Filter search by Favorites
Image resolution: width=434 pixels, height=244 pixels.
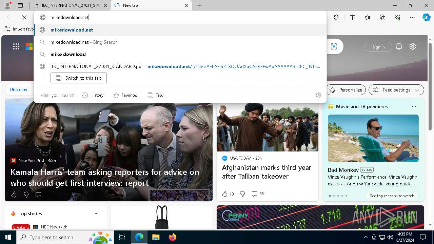tap(125, 95)
